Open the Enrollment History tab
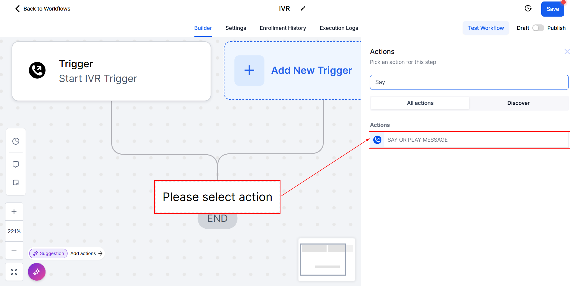Screen dimensions: 576x286 click(x=283, y=28)
